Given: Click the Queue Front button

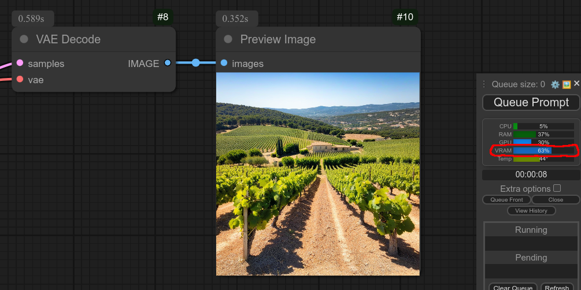Looking at the screenshot, I should (x=506, y=200).
